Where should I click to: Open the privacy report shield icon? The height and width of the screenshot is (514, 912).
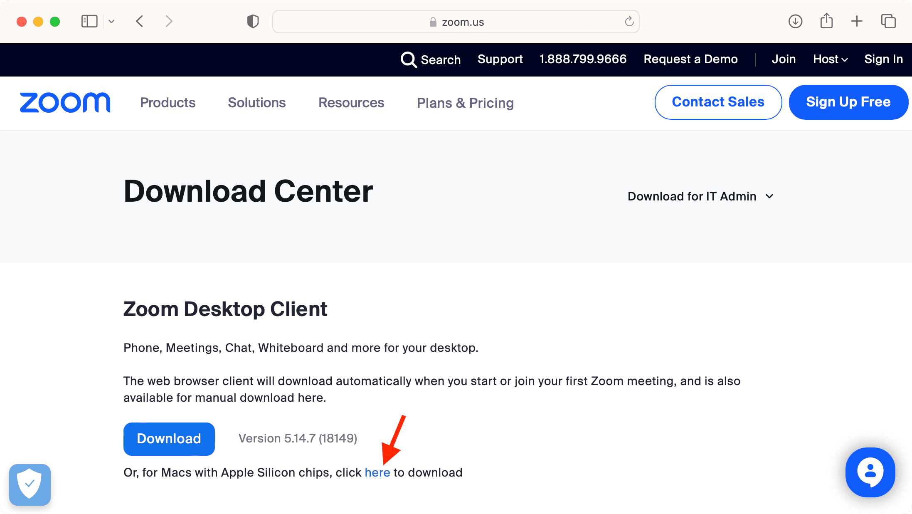[253, 21]
